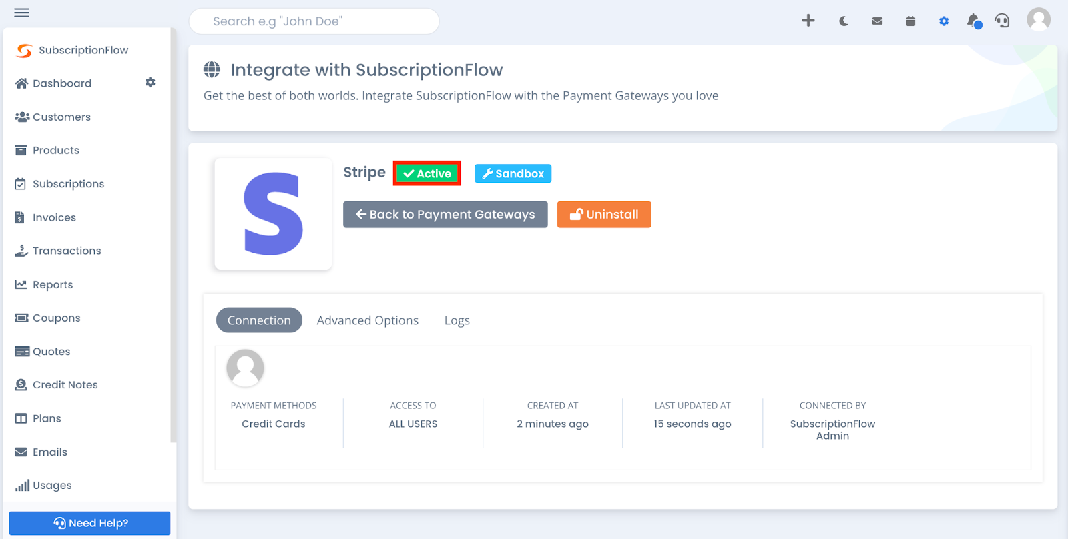Switch to Advanced Options tab
Image resolution: width=1068 pixels, height=539 pixels.
click(368, 320)
